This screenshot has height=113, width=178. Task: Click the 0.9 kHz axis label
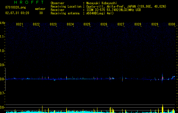pos(2,65)
